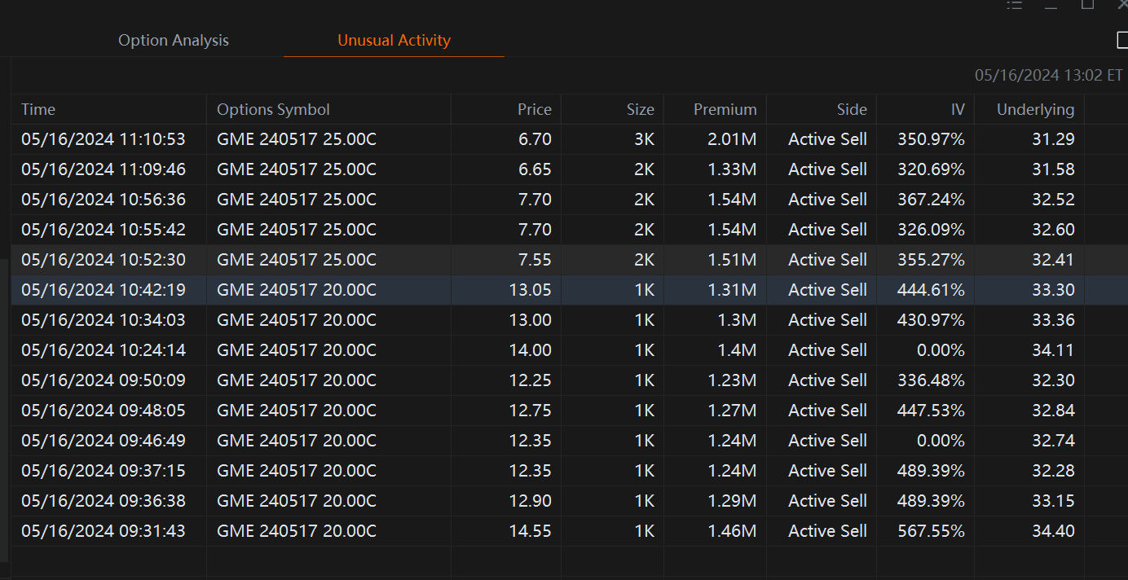Click the IV value 326.09%
The image size is (1128, 580).
click(x=932, y=230)
